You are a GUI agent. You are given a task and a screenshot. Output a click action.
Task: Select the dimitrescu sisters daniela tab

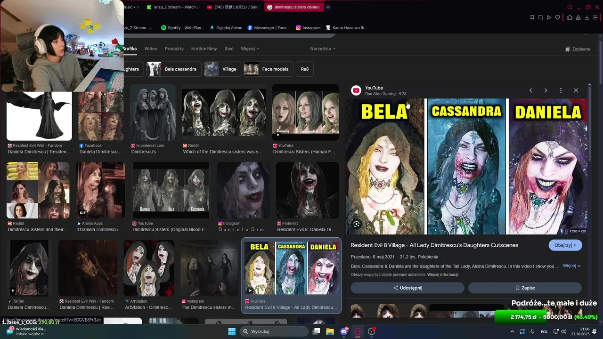293,7
